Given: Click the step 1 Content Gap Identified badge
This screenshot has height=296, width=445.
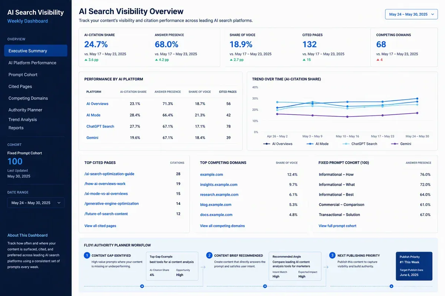Looking at the screenshot, I should 87,255.
